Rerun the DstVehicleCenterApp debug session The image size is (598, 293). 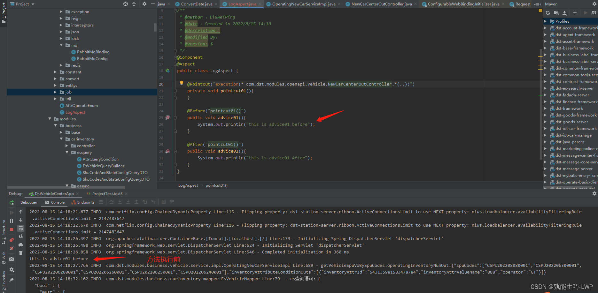[x=12, y=203]
